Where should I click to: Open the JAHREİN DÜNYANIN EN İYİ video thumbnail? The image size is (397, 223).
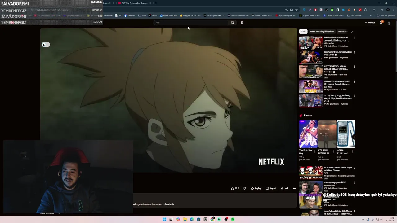click(x=311, y=43)
